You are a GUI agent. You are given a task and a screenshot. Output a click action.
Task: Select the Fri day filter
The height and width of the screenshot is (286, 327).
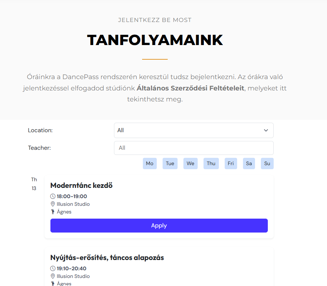231,164
